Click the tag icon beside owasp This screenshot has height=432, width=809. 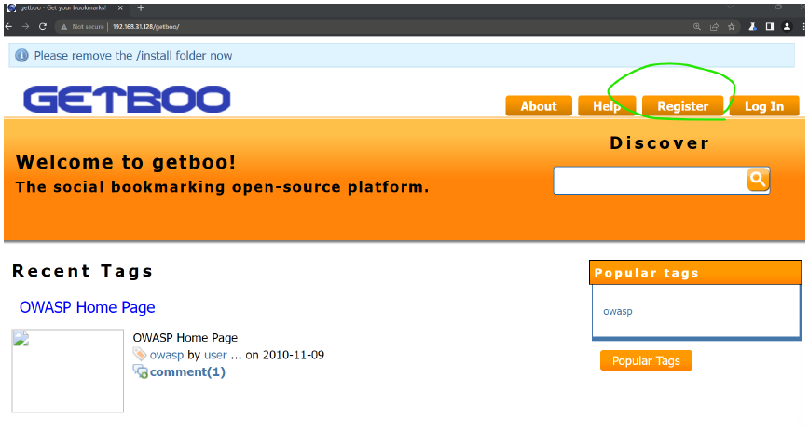[140, 354]
